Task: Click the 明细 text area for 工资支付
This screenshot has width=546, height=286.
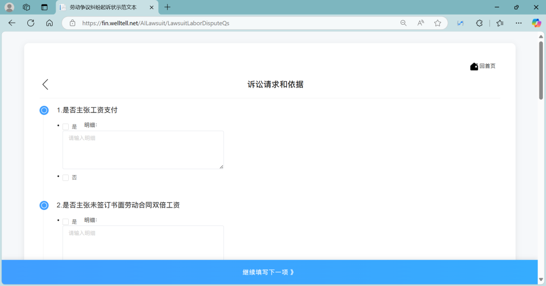Action: (x=143, y=150)
